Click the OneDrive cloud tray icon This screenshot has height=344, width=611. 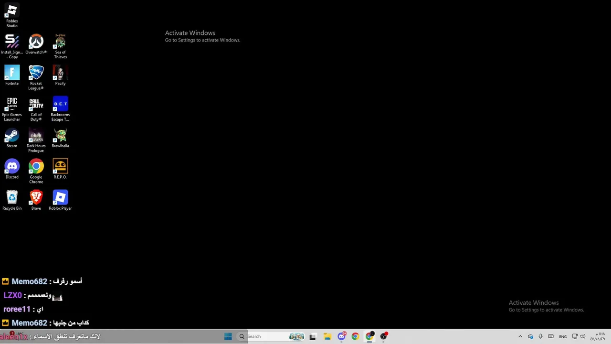(x=530, y=336)
